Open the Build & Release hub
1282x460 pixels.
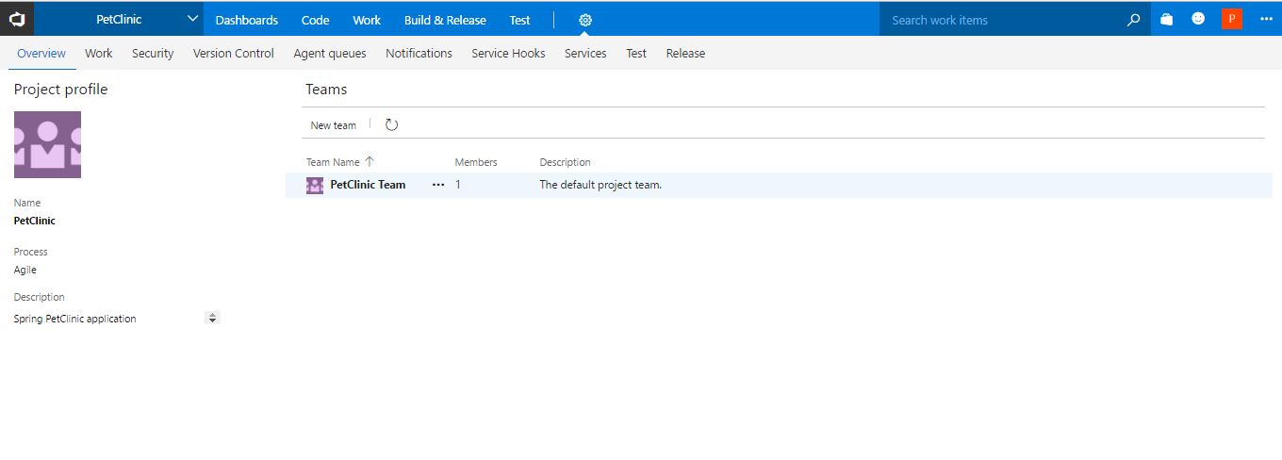445,20
